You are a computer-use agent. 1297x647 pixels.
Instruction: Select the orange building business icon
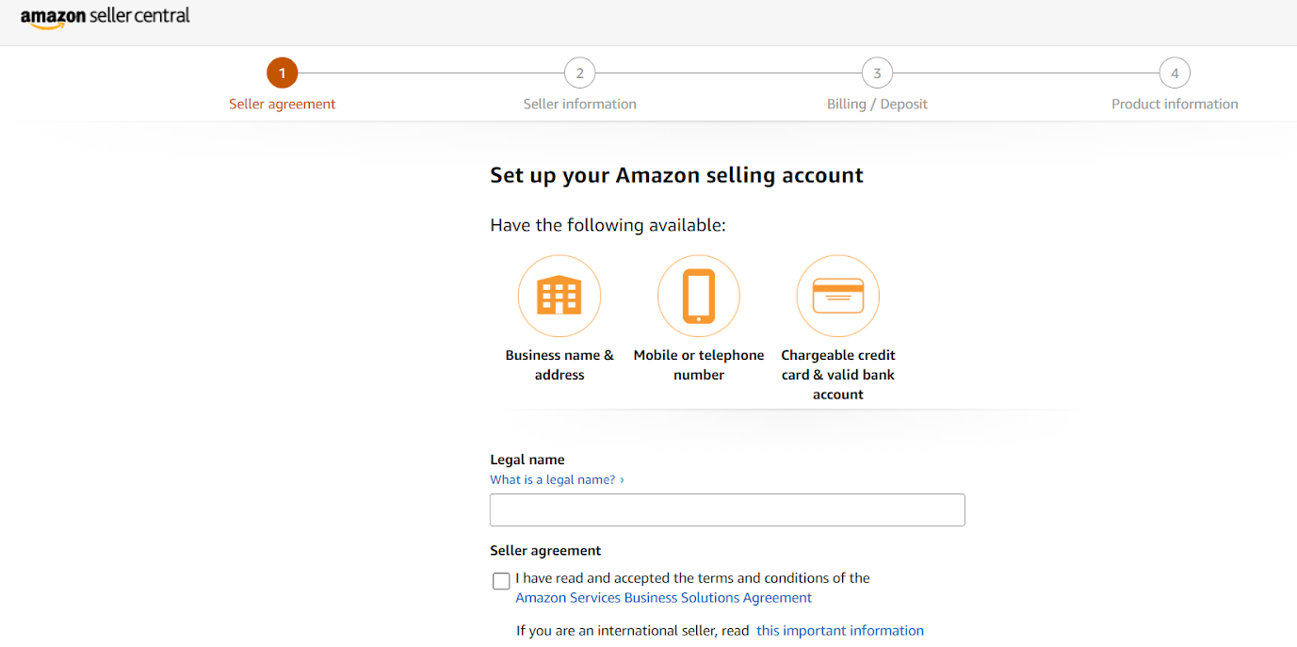(559, 296)
